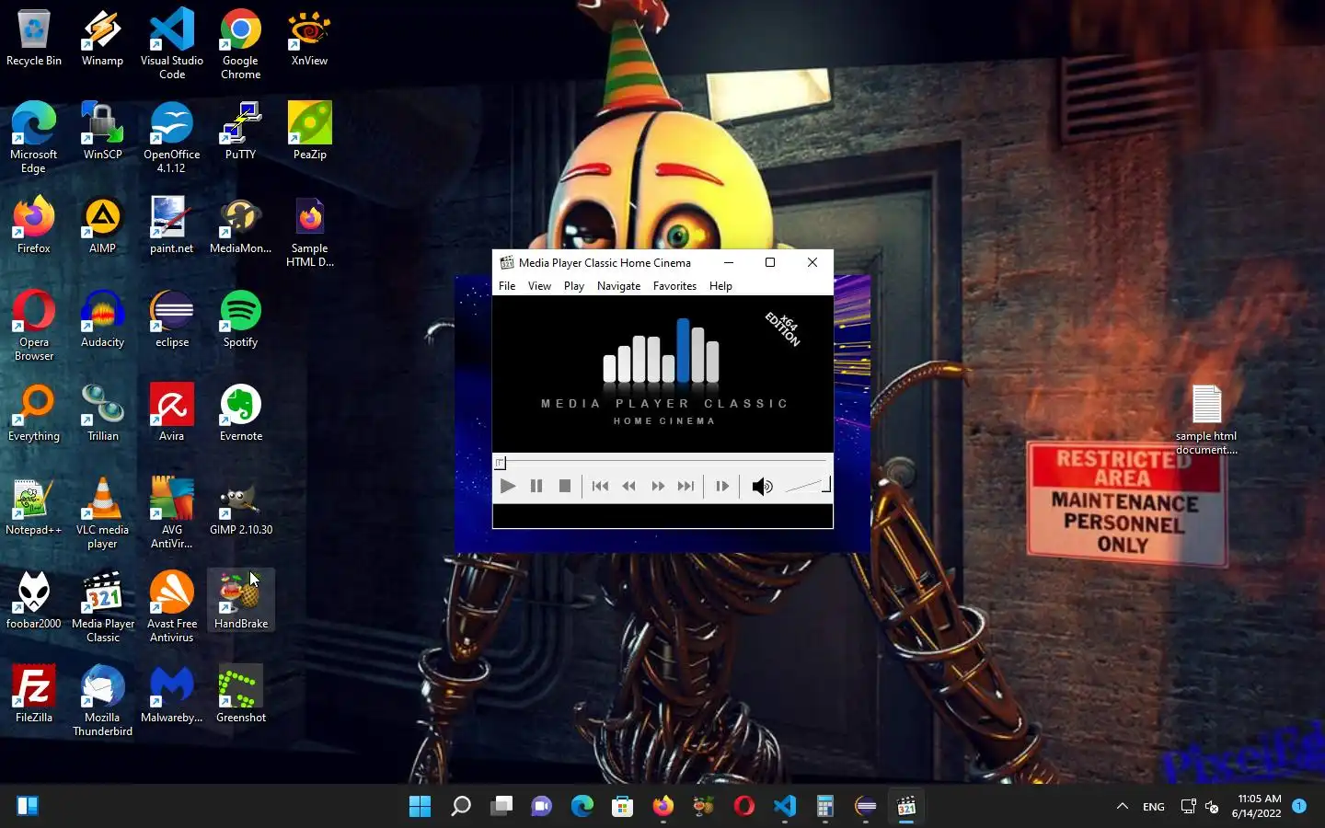Select the WinSCP desktop icon
Viewport: 1325px width, 828px height.
(x=102, y=132)
